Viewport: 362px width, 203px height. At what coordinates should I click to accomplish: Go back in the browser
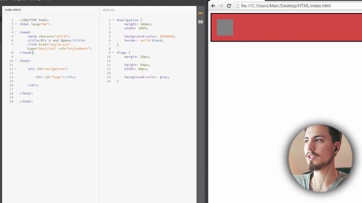[x=213, y=6]
